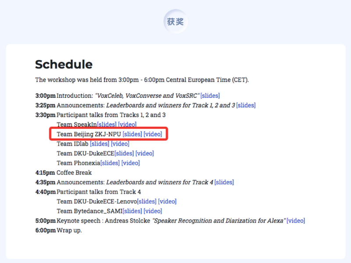Open Team Phonexia slides link
This screenshot has width=351, height=263.
110,163
